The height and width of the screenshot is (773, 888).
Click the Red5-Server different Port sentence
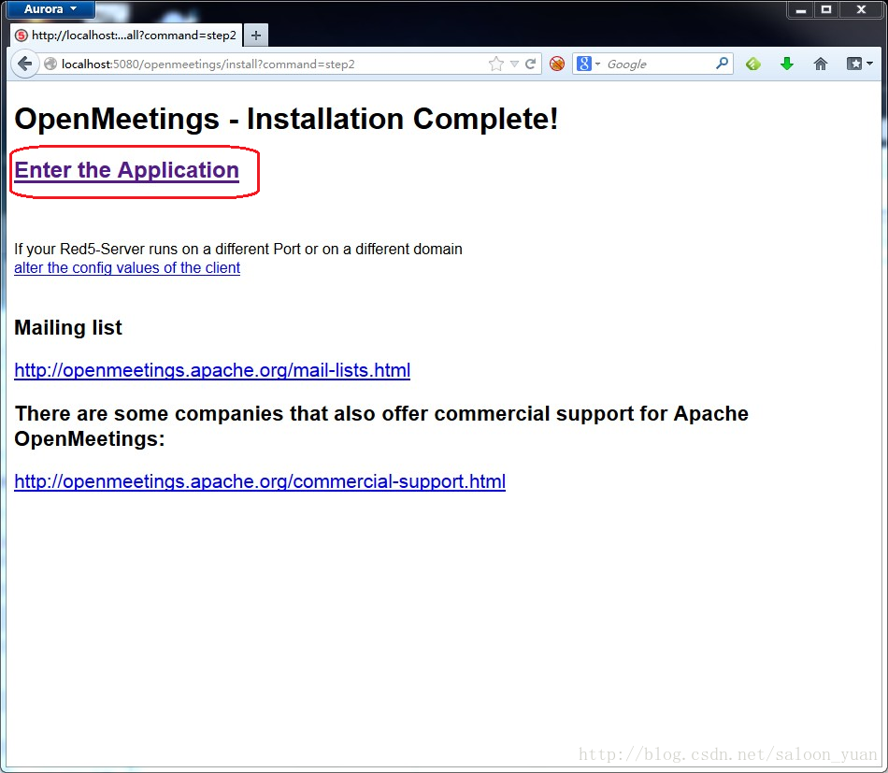pyautogui.click(x=238, y=250)
